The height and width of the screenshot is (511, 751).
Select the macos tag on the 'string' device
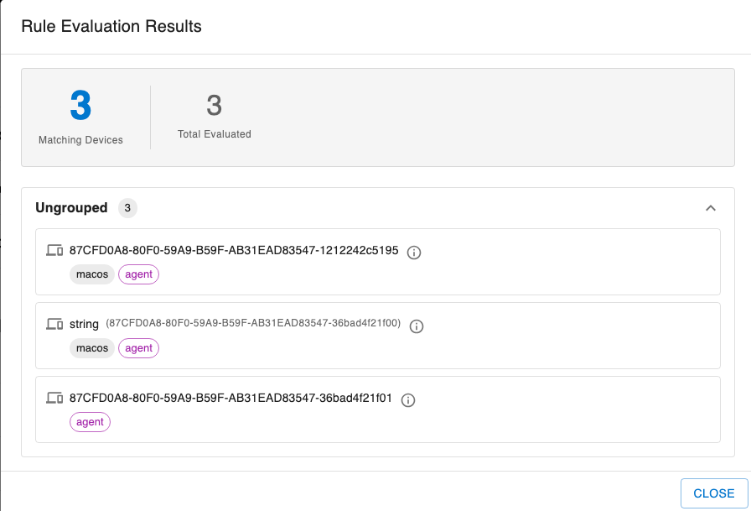92,348
